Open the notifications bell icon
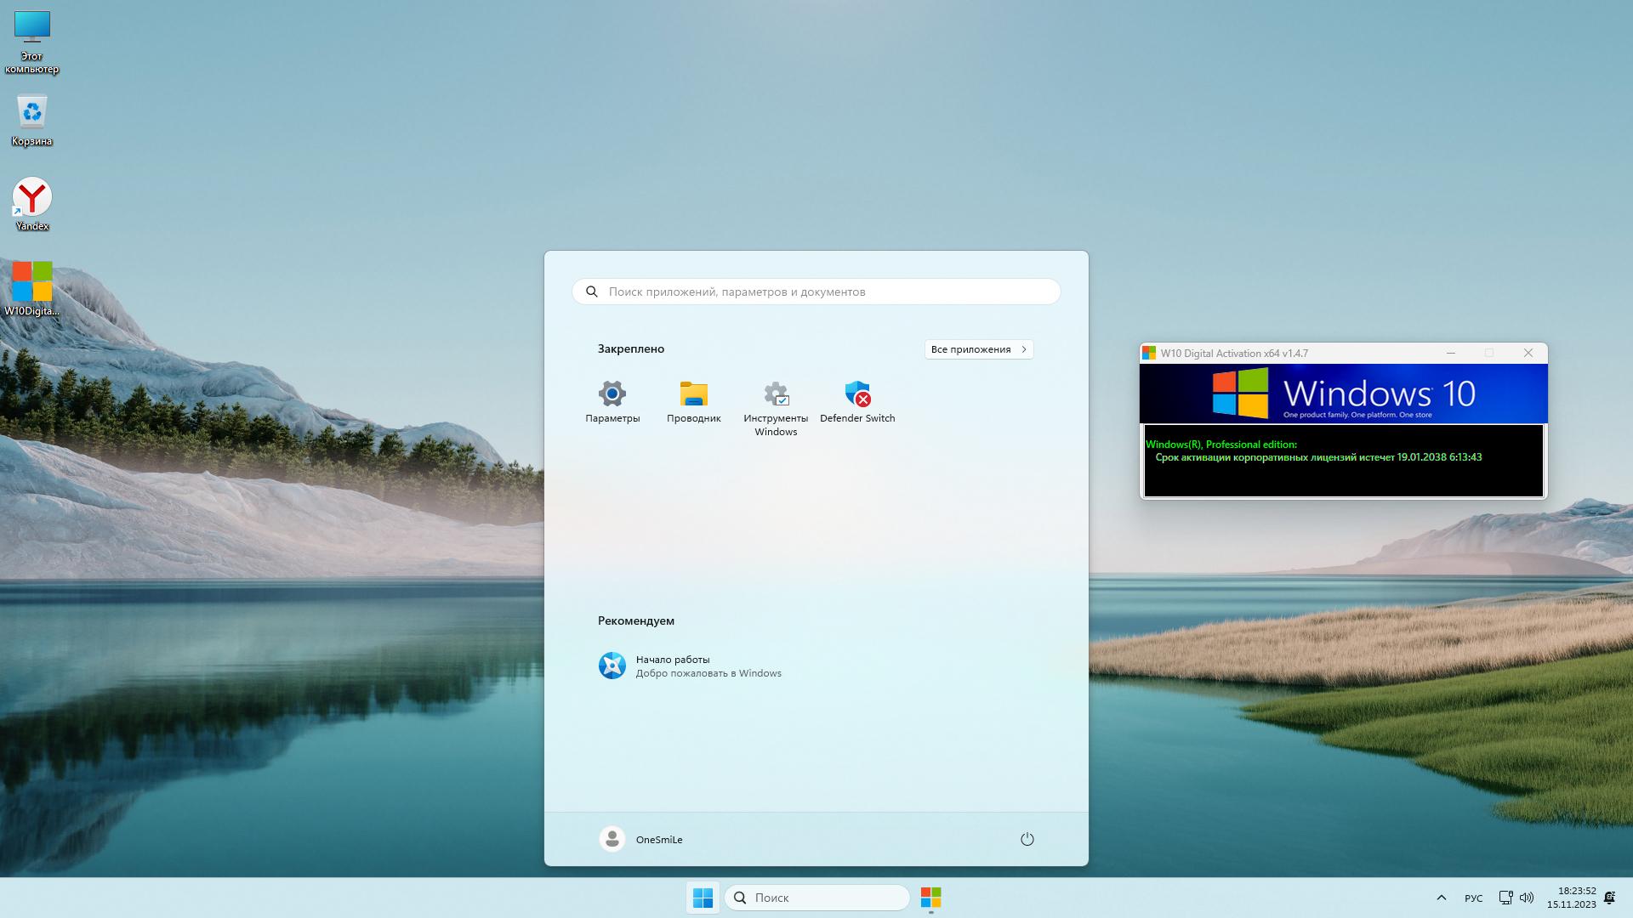Screen dimensions: 1633x918 point(1609,898)
